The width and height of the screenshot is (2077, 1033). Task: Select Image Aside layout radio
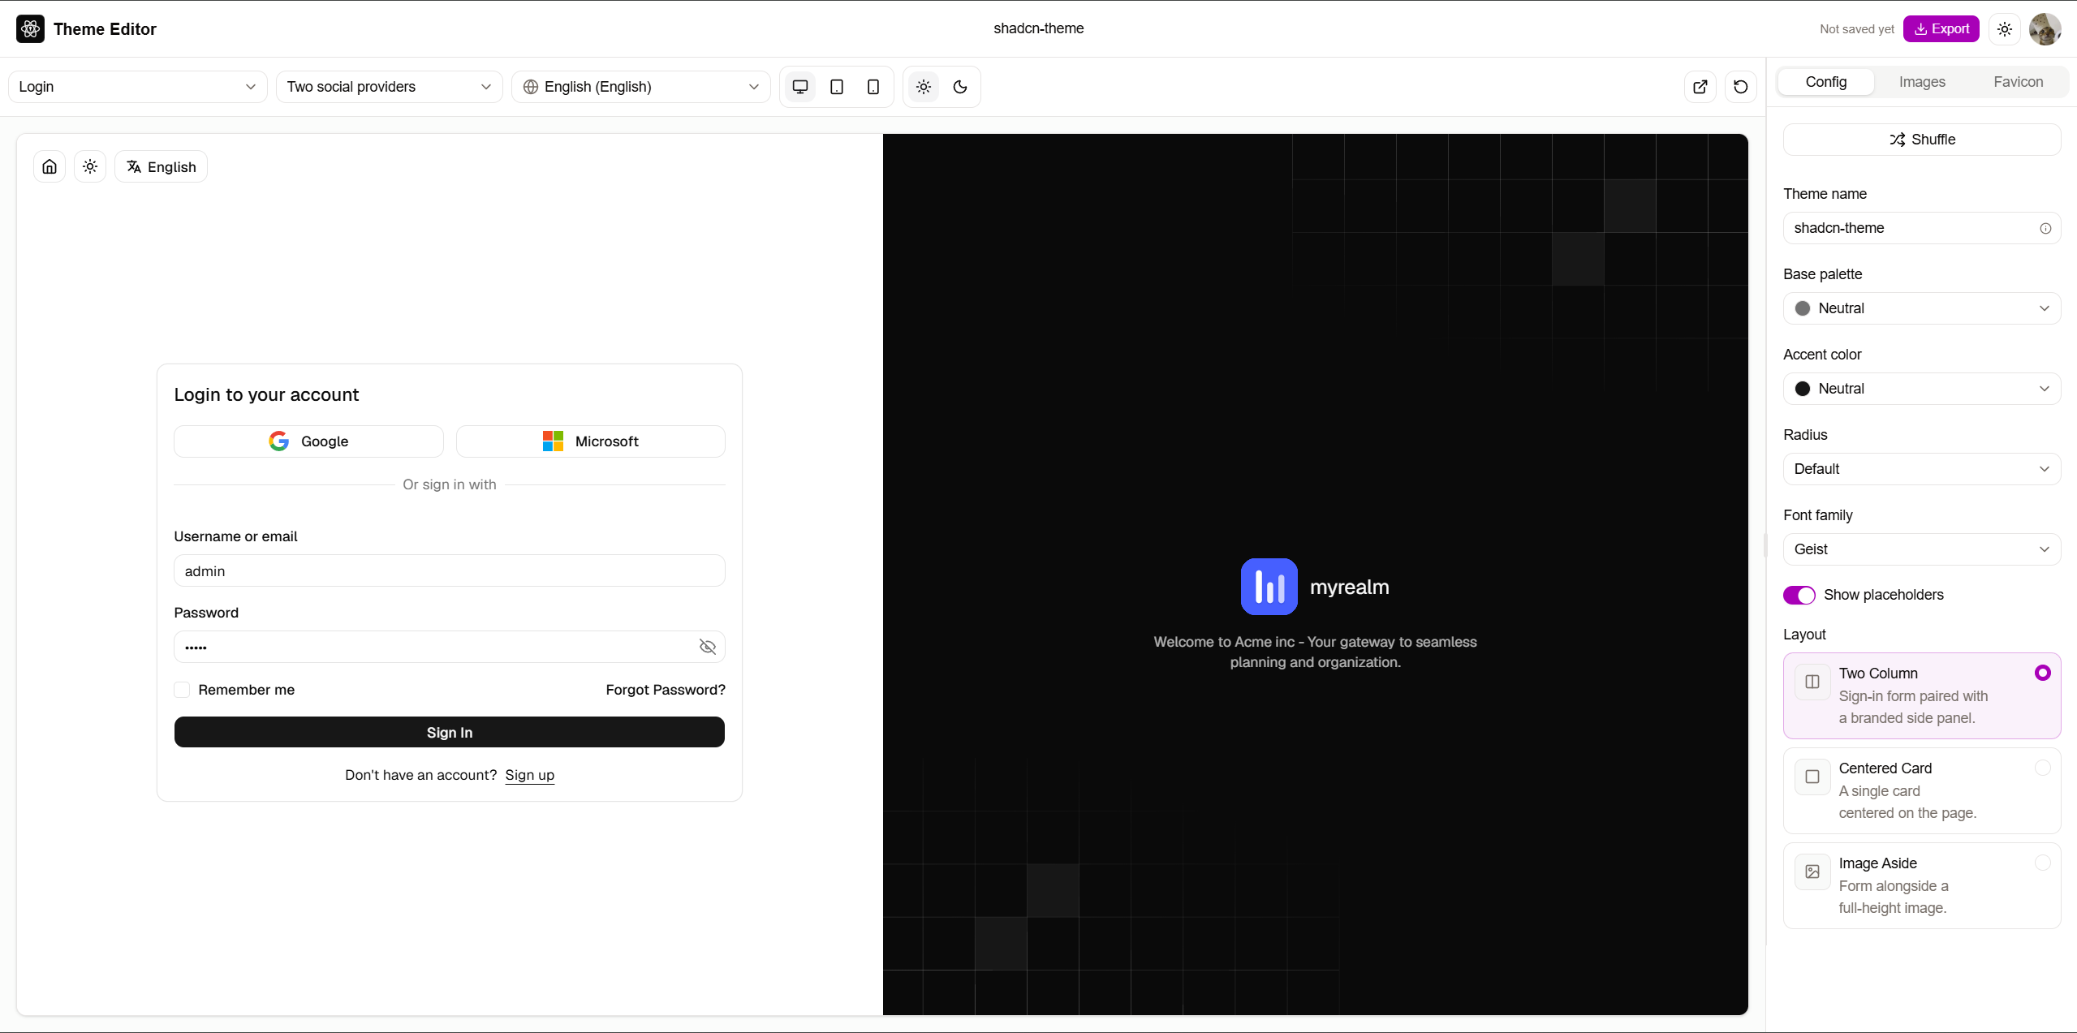point(2043,863)
